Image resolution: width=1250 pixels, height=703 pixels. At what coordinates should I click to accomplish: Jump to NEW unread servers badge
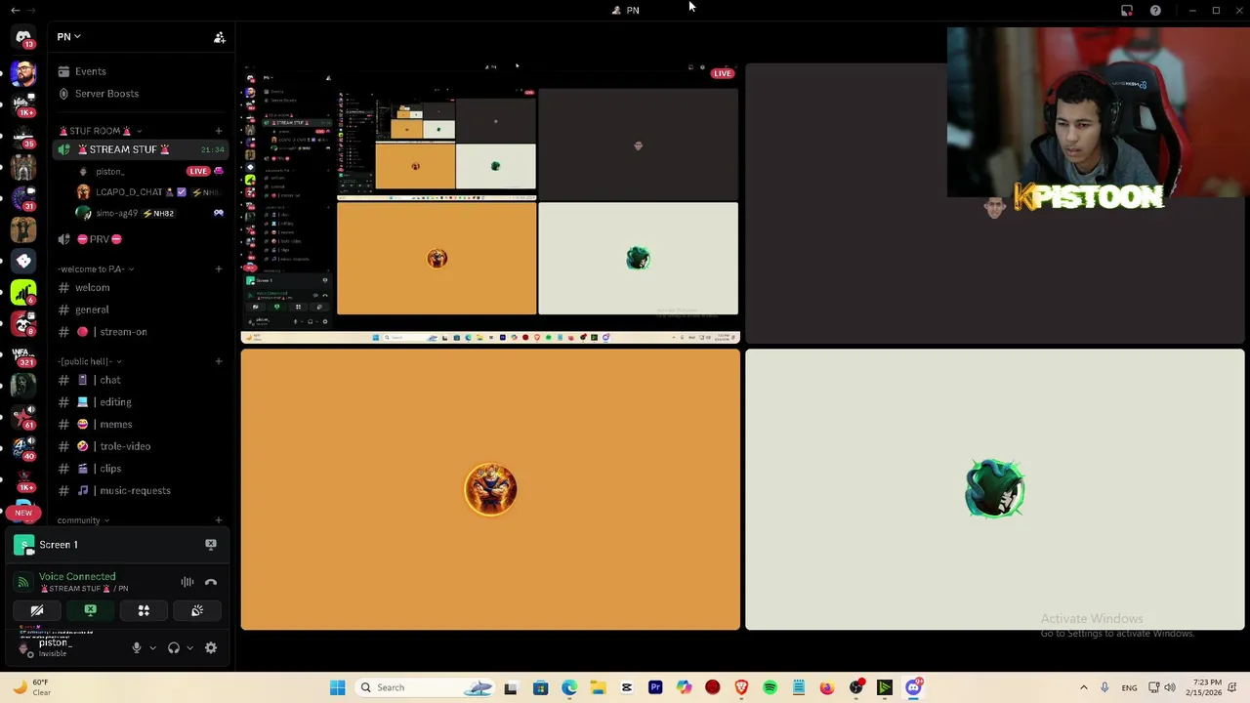click(23, 513)
